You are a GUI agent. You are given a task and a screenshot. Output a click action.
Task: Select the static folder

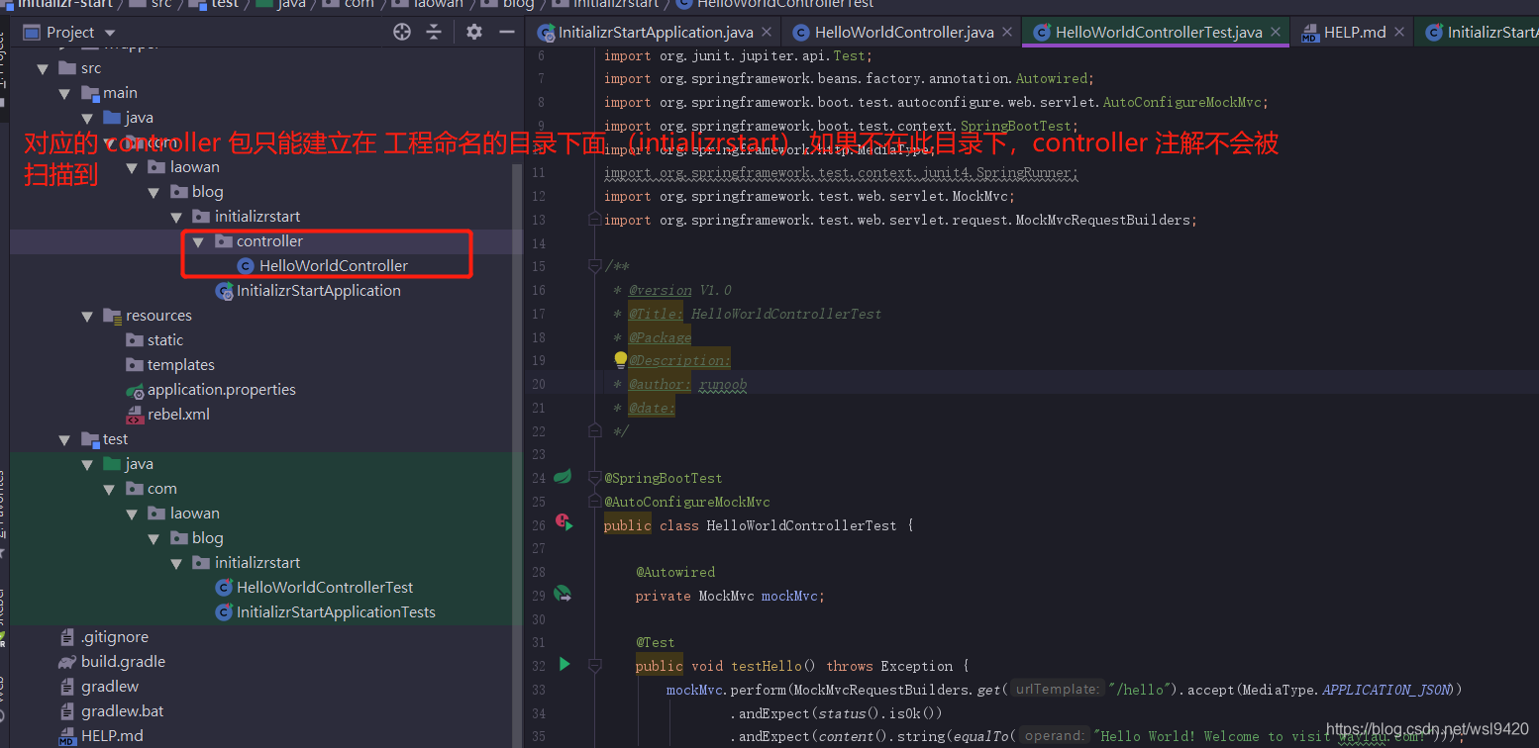pyautogui.click(x=164, y=340)
